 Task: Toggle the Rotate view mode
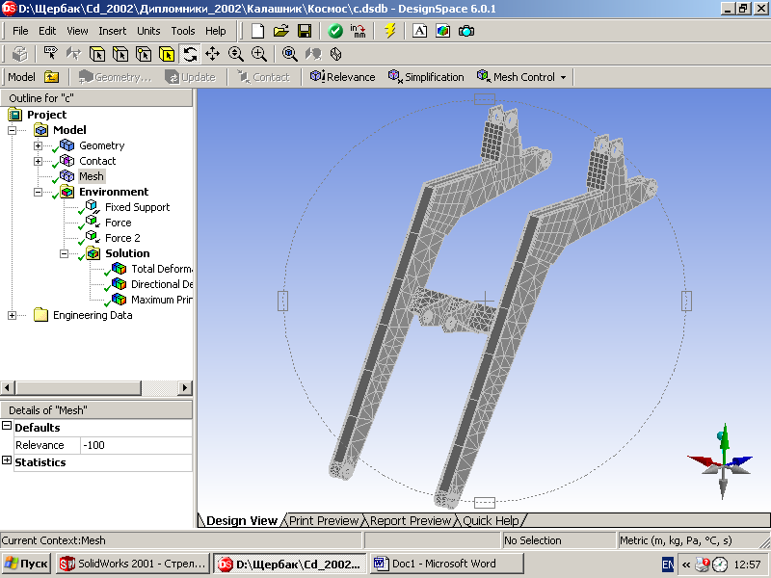[x=190, y=54]
